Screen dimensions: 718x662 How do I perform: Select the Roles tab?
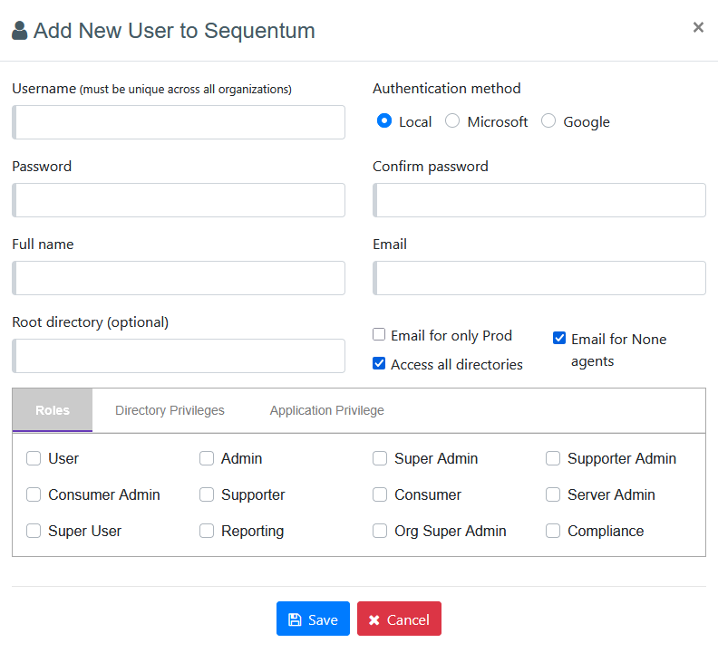coord(53,410)
